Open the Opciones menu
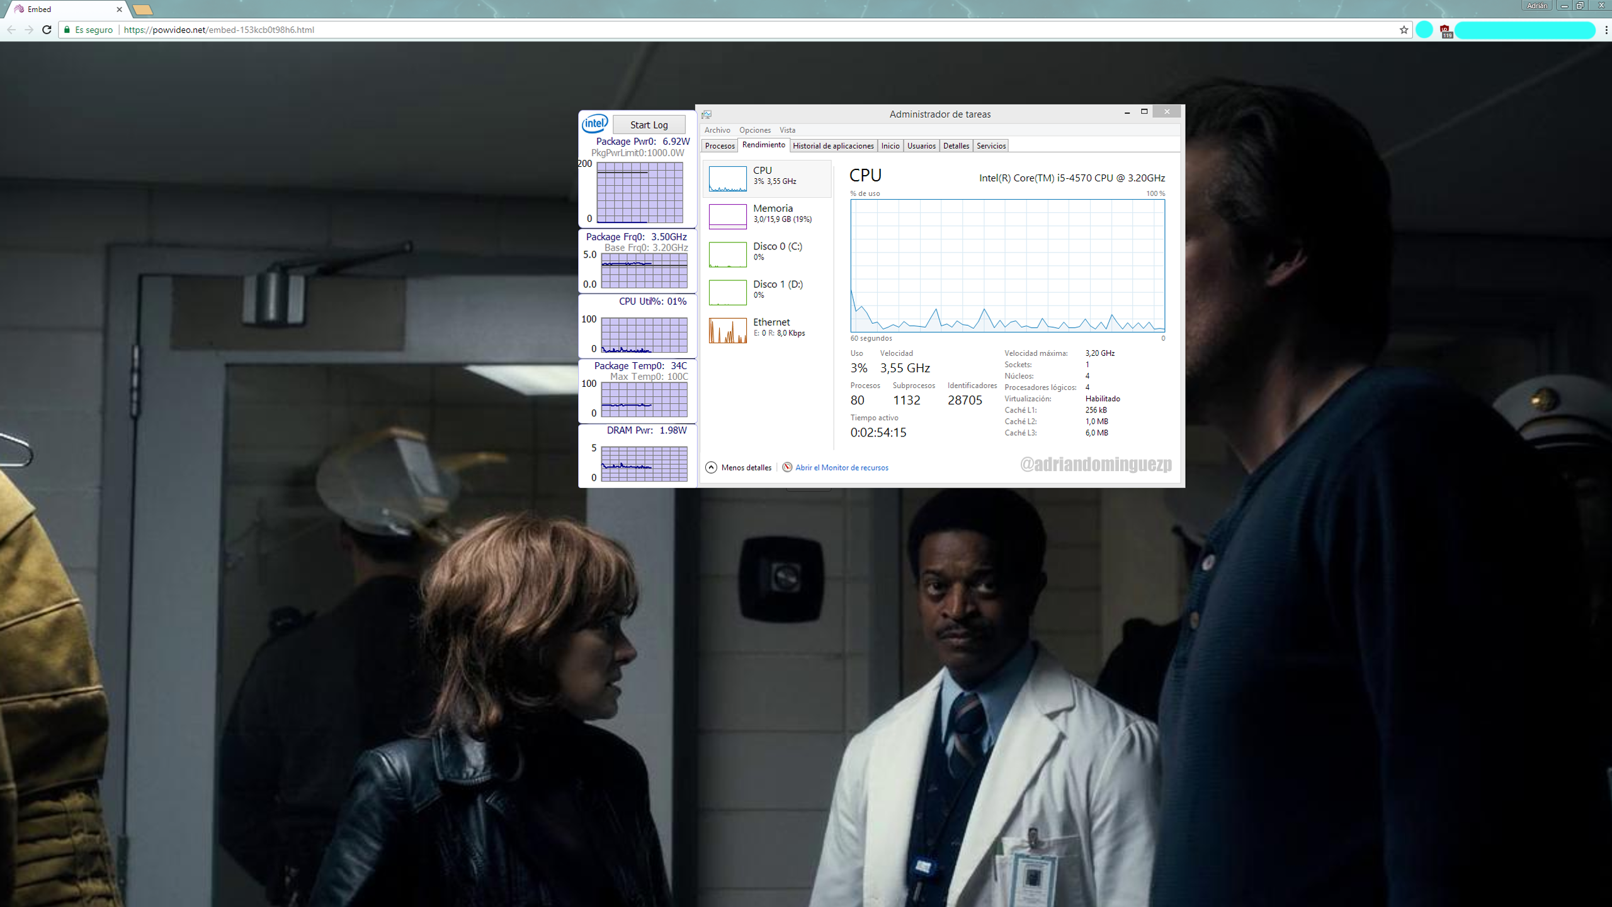The height and width of the screenshot is (907, 1612). pyautogui.click(x=754, y=130)
